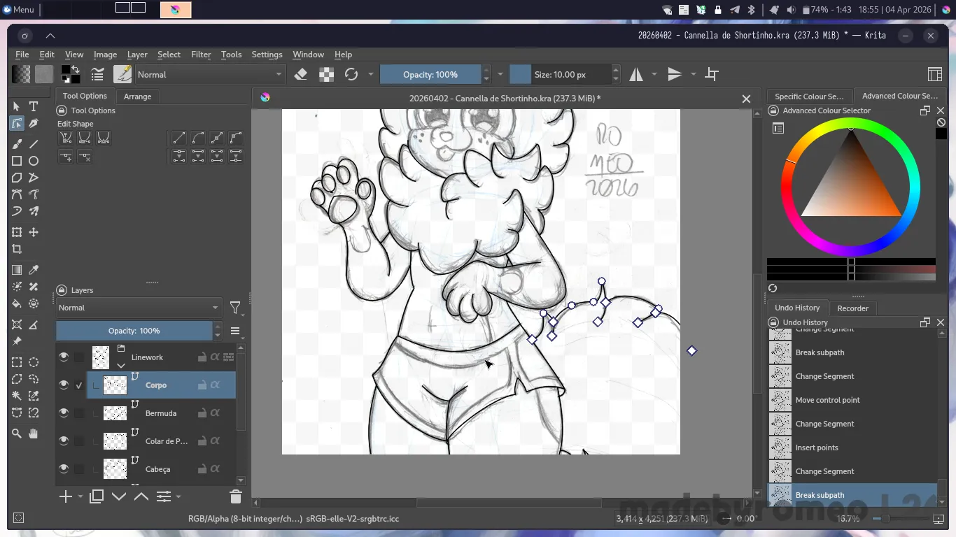
Task: Toggle visibility of the Cabeça layer
Action: (x=64, y=469)
